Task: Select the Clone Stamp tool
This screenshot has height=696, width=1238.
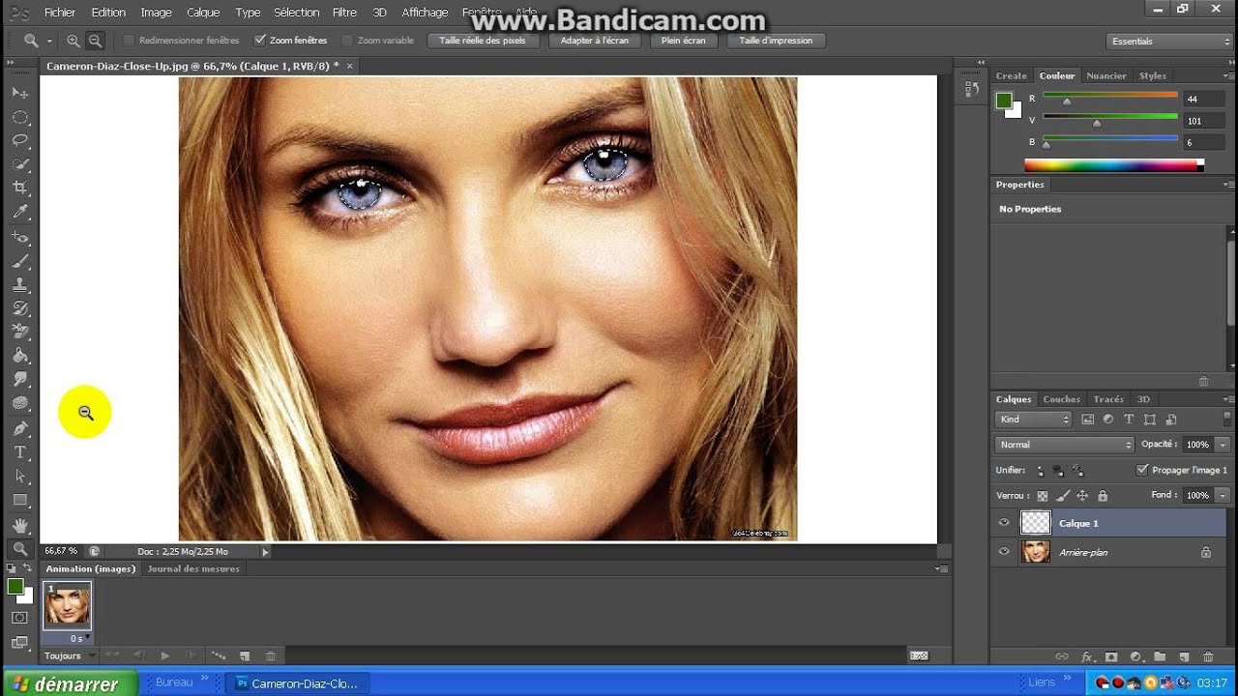Action: pos(20,285)
